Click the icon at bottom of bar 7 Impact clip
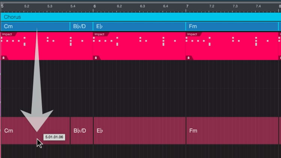Viewport: 281px width, 158px height. (188, 58)
